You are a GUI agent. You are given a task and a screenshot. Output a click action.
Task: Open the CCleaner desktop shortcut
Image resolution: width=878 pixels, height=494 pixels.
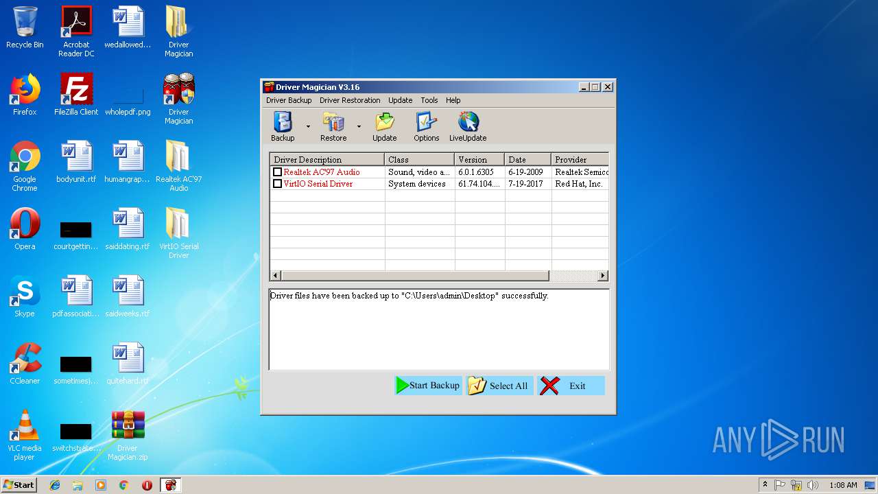25,364
